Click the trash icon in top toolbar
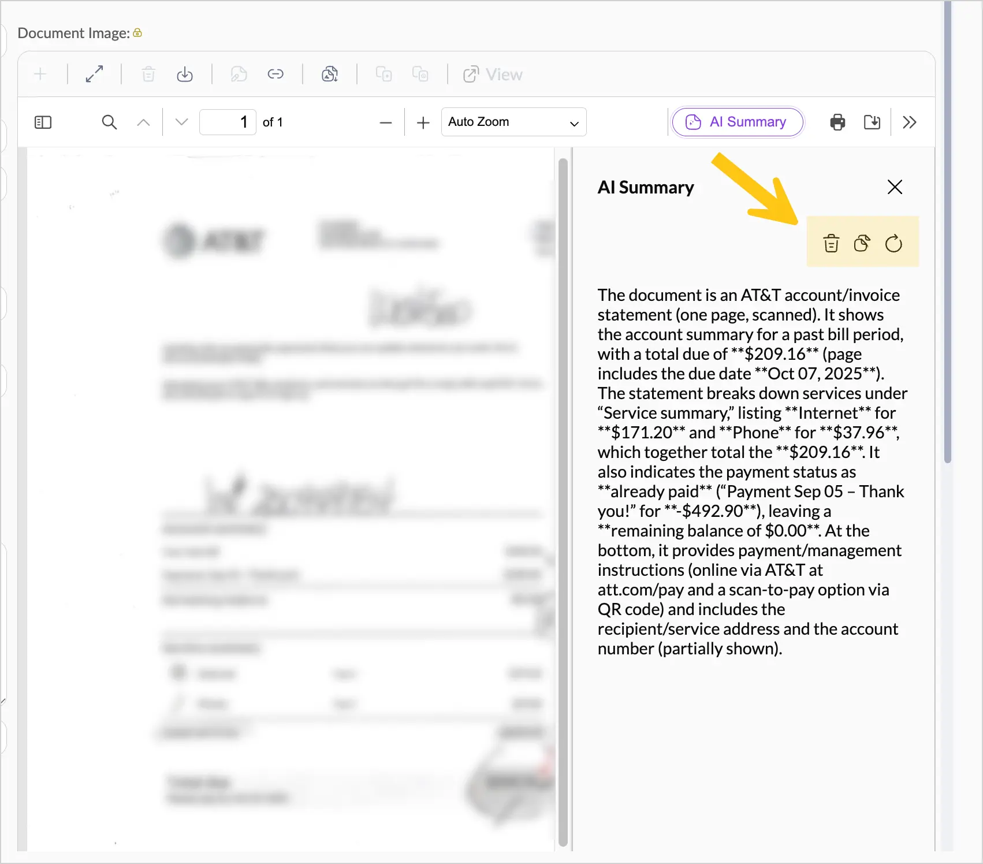The width and height of the screenshot is (983, 864). pyautogui.click(x=148, y=75)
